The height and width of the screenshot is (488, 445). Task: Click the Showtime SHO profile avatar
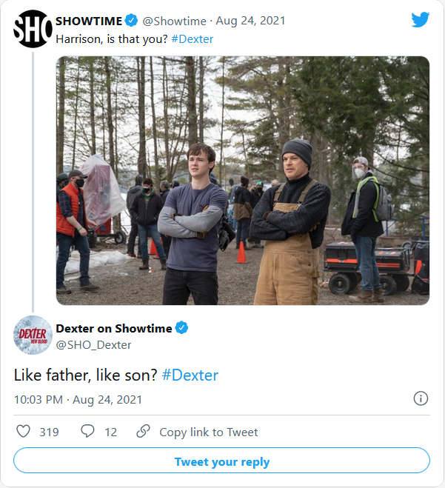pyautogui.click(x=32, y=30)
